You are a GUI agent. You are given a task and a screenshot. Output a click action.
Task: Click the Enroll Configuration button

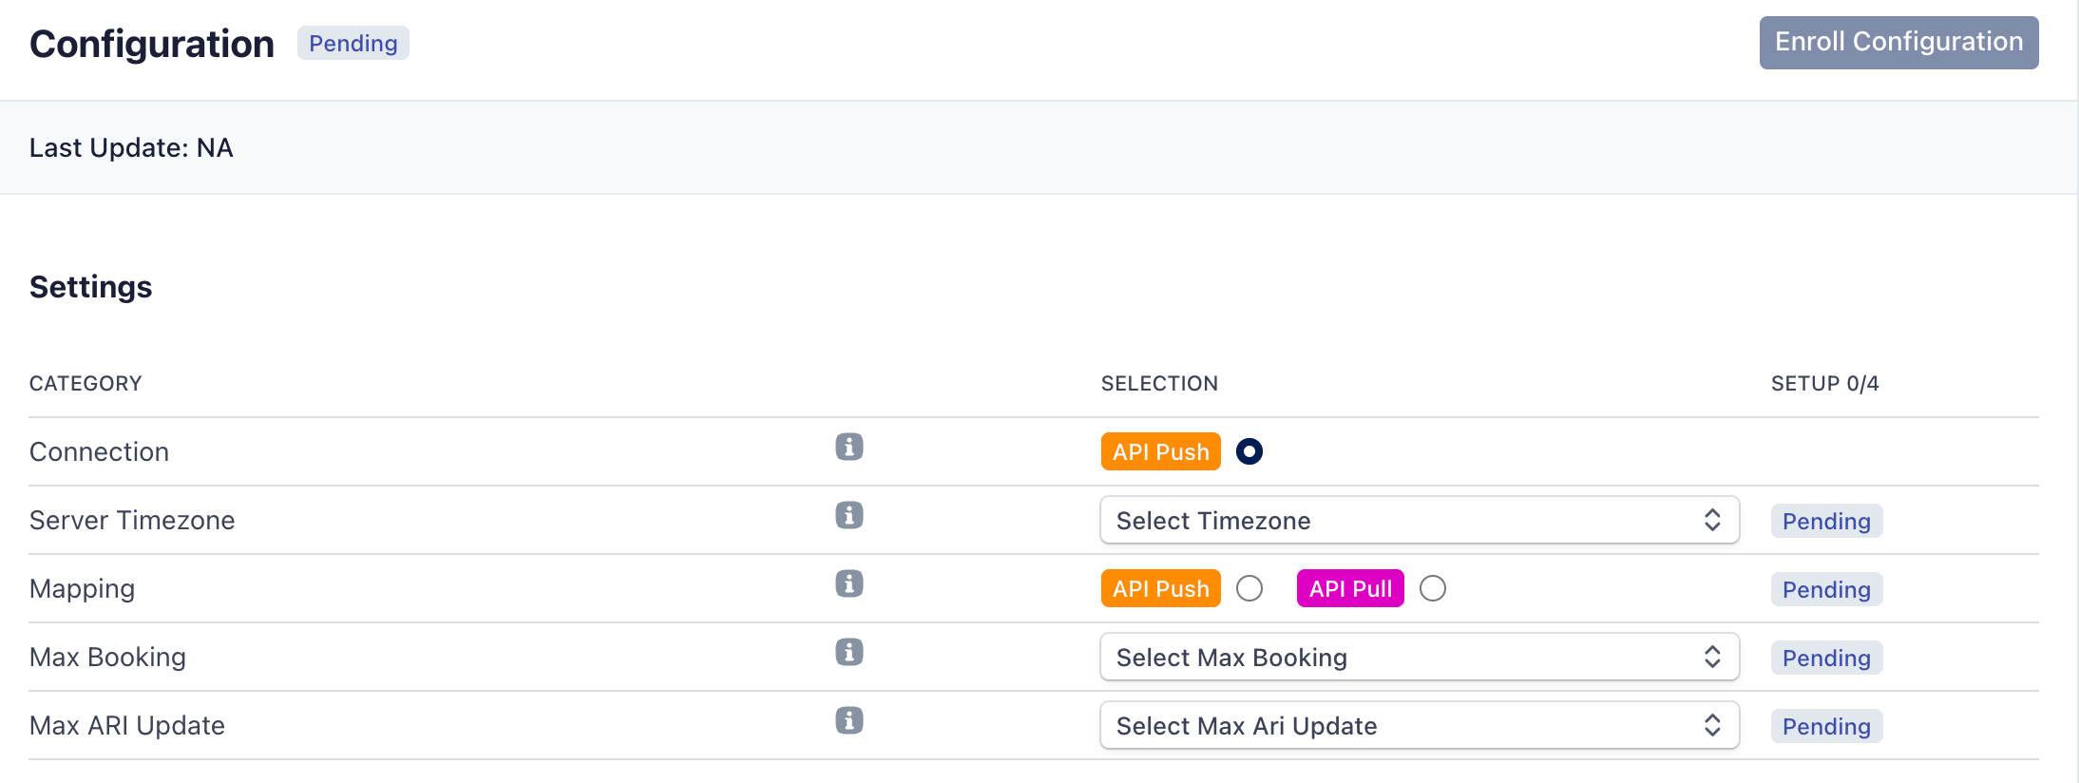tap(1898, 43)
